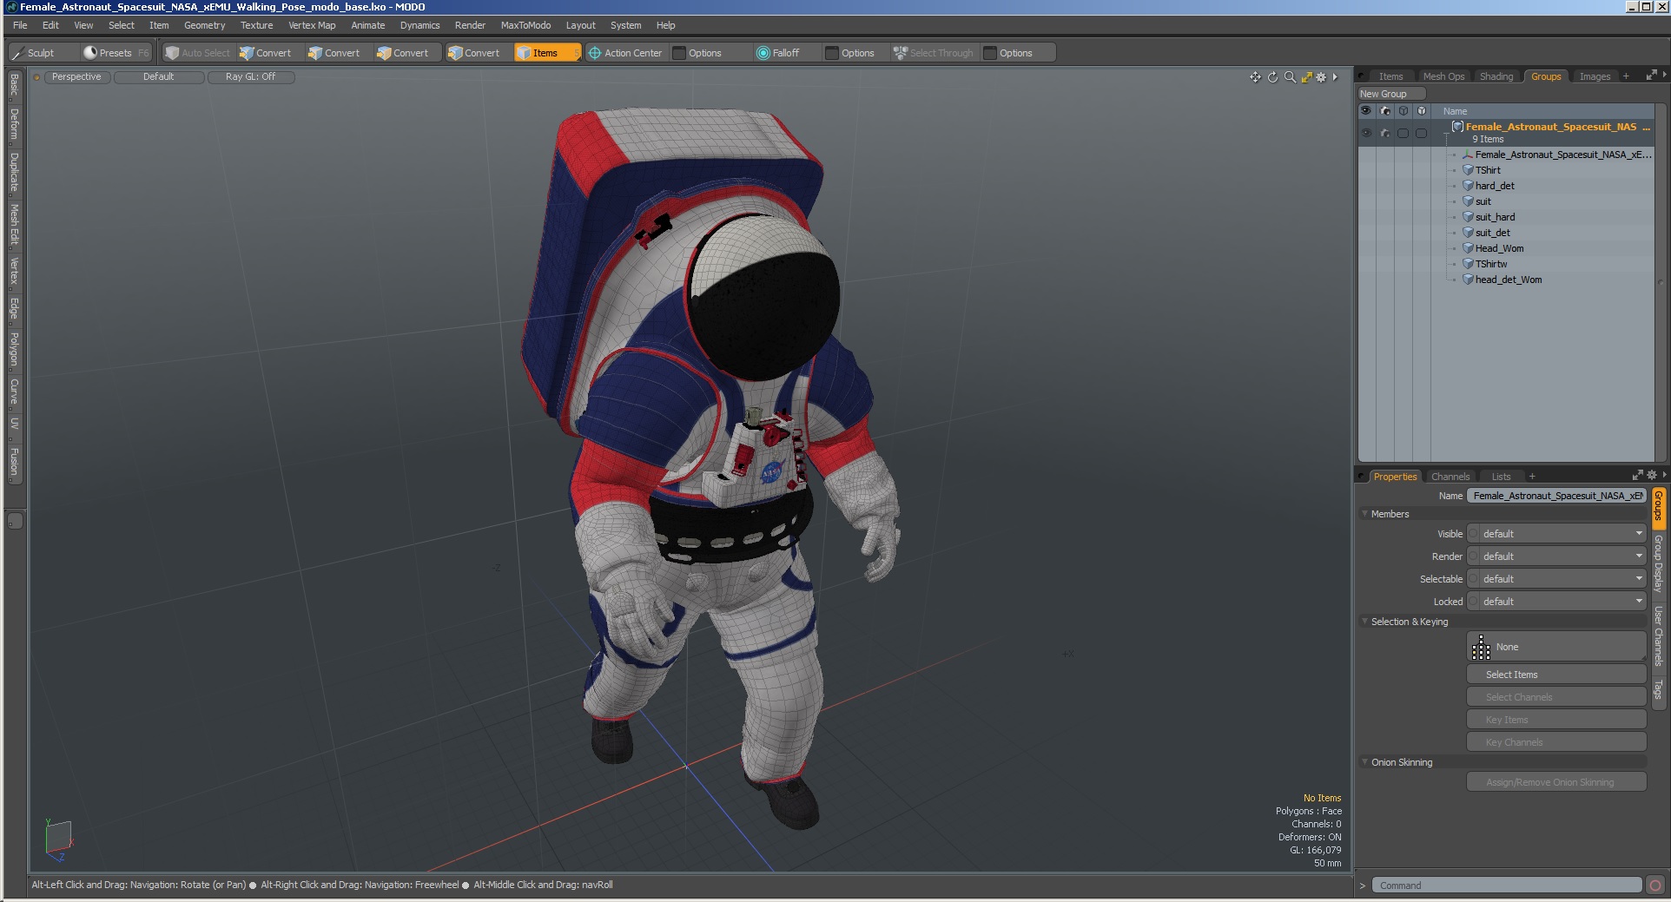Click the Command input field
The height and width of the screenshot is (902, 1671).
click(1507, 886)
